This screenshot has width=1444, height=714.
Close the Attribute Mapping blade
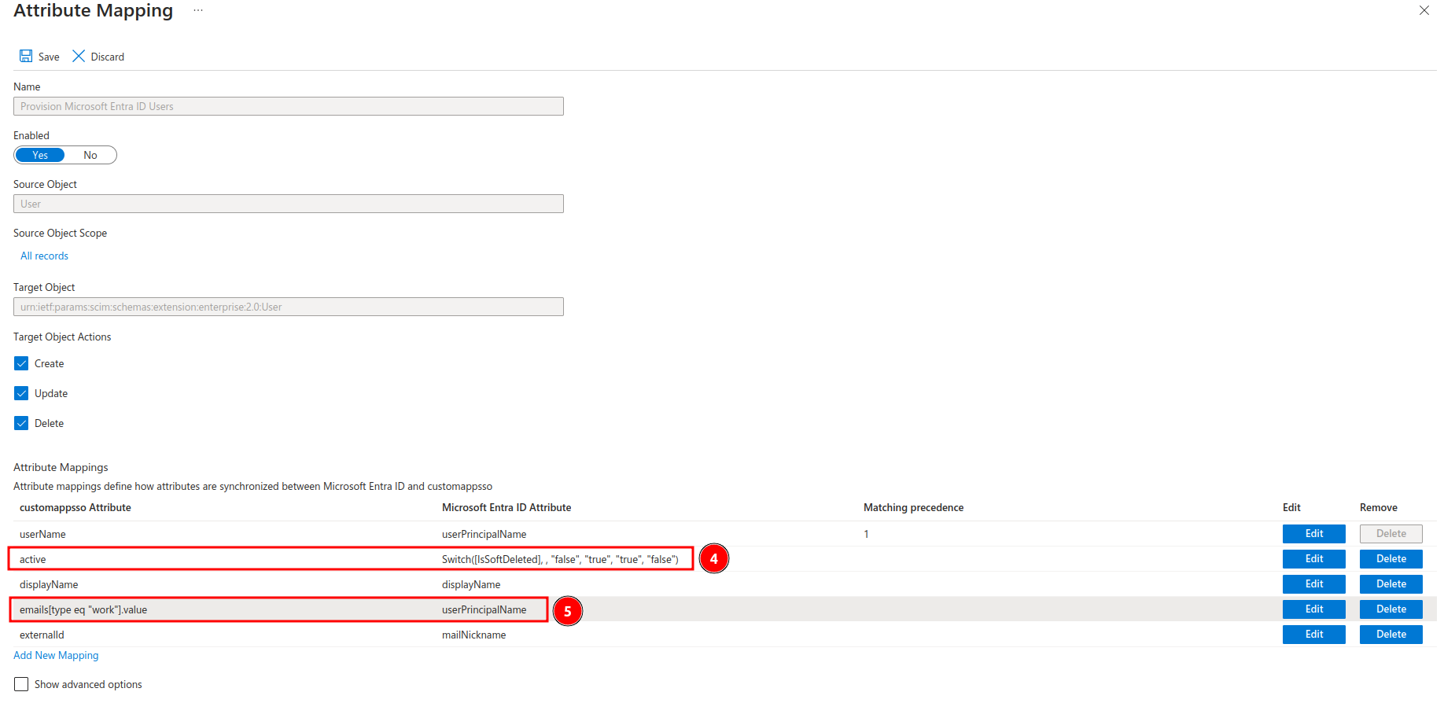[1424, 10]
